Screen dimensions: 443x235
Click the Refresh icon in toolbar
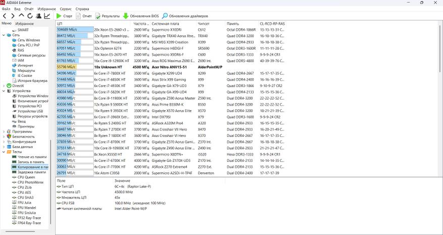[30, 16]
